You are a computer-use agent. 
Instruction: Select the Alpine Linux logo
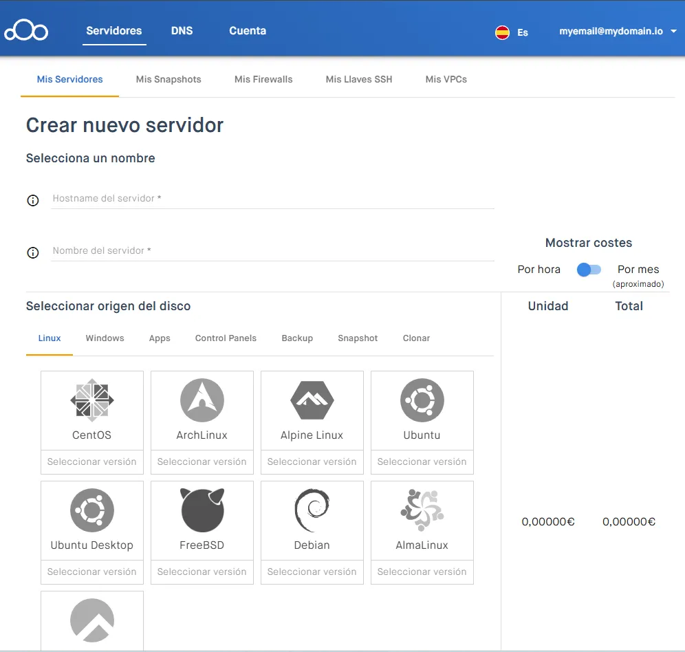click(x=312, y=400)
